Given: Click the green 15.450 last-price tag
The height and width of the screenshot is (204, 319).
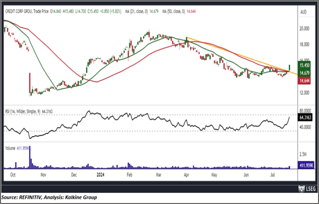Looking at the screenshot, I should click(304, 65).
